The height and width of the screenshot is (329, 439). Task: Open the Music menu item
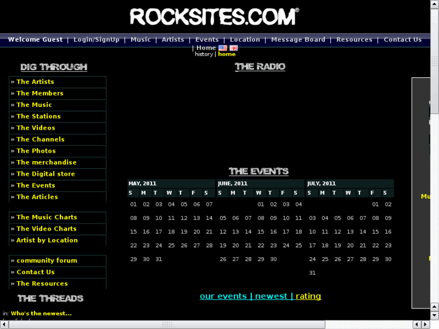(x=141, y=39)
